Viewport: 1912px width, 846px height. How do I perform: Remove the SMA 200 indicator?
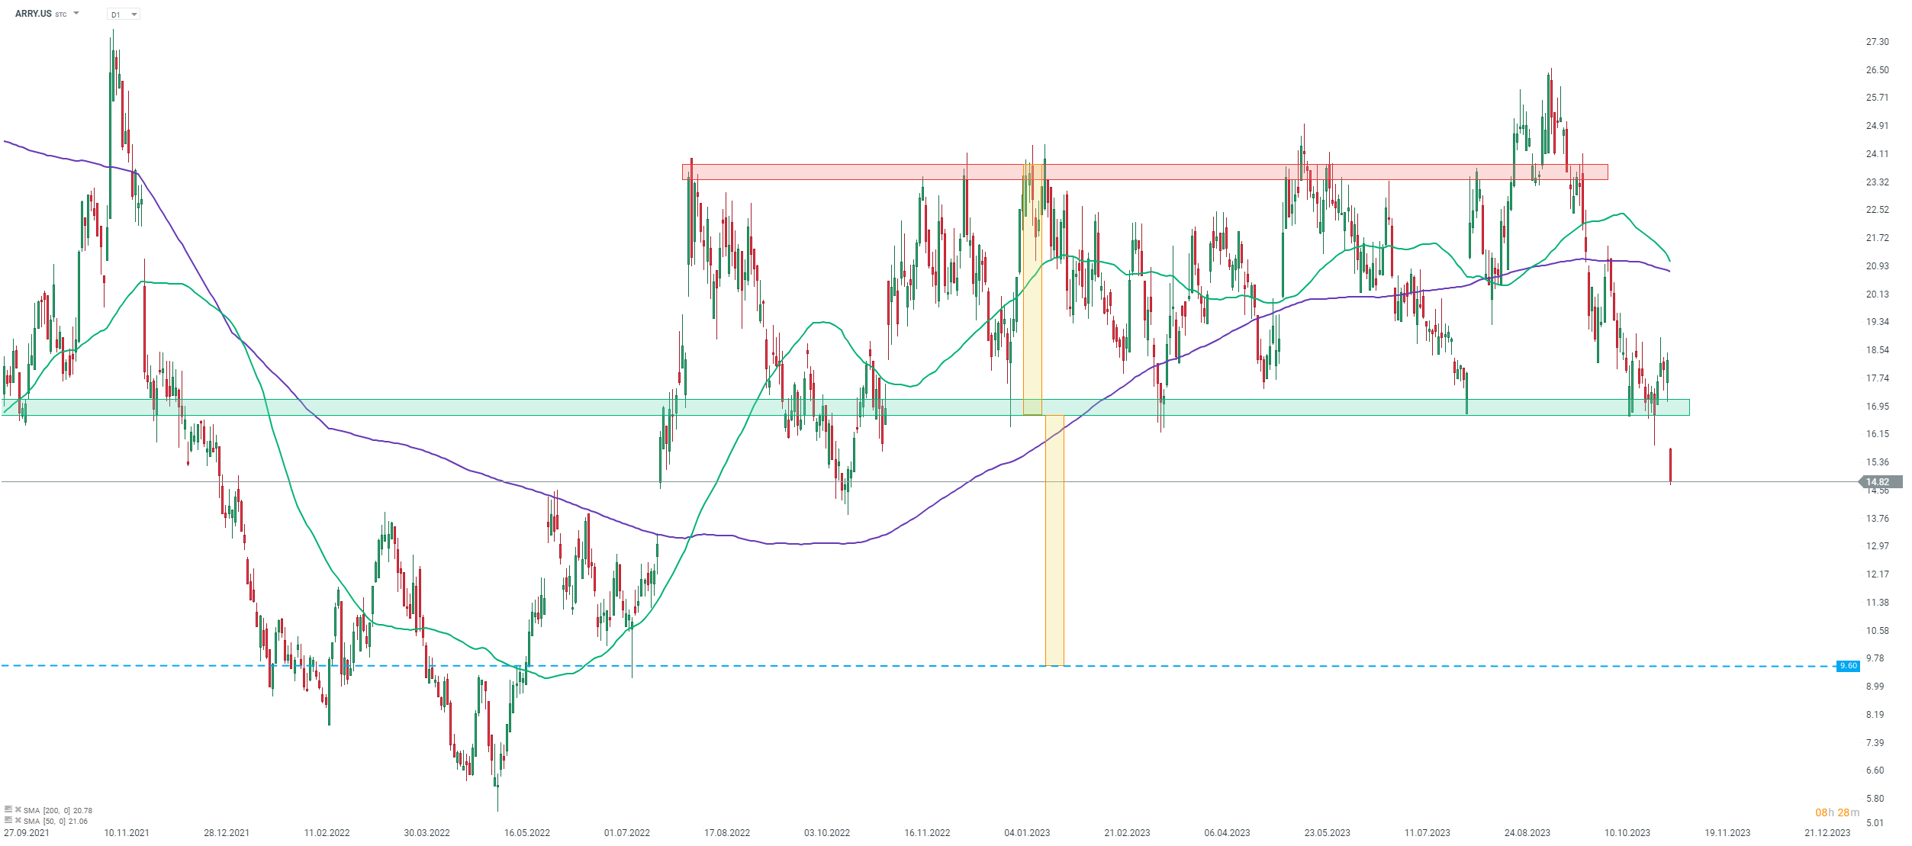[x=18, y=809]
